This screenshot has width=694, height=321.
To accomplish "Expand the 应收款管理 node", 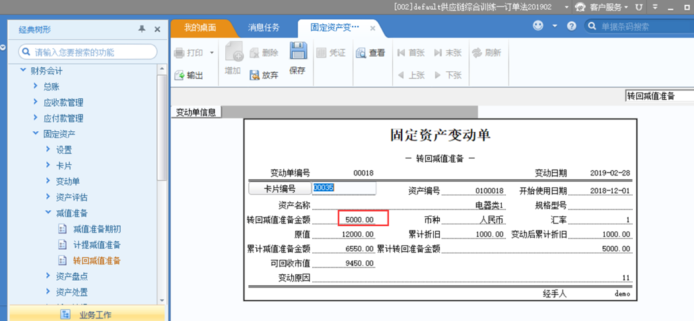I will pyautogui.click(x=36, y=102).
